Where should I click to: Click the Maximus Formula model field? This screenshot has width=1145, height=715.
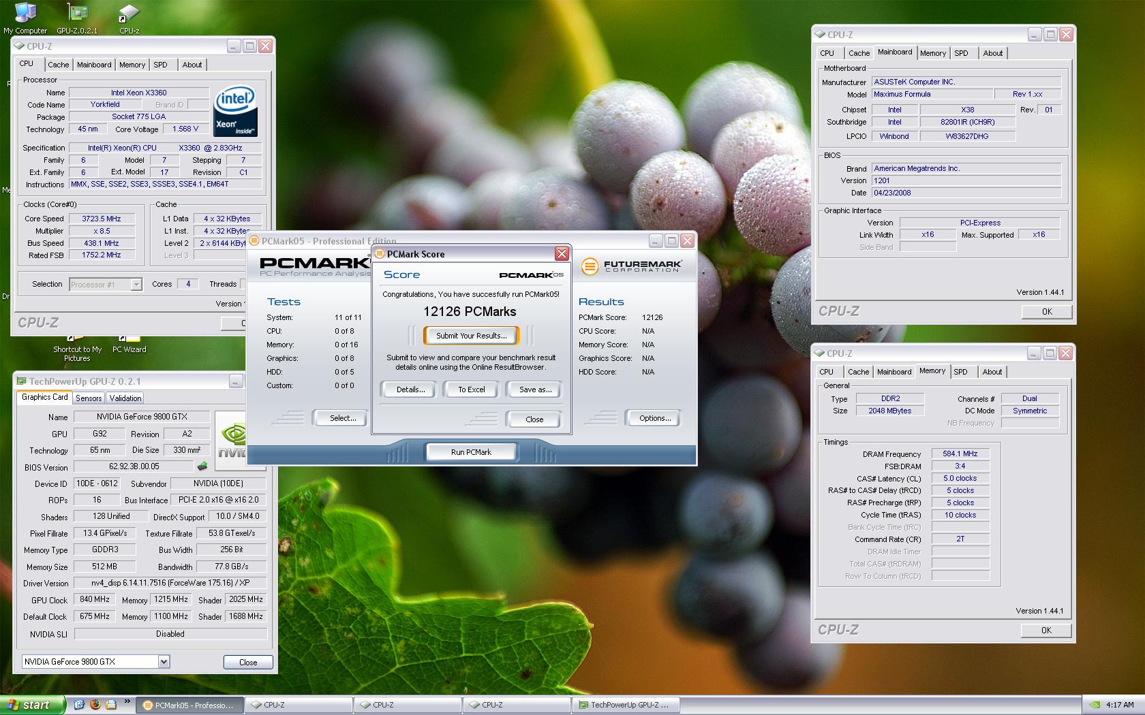pyautogui.click(x=932, y=94)
